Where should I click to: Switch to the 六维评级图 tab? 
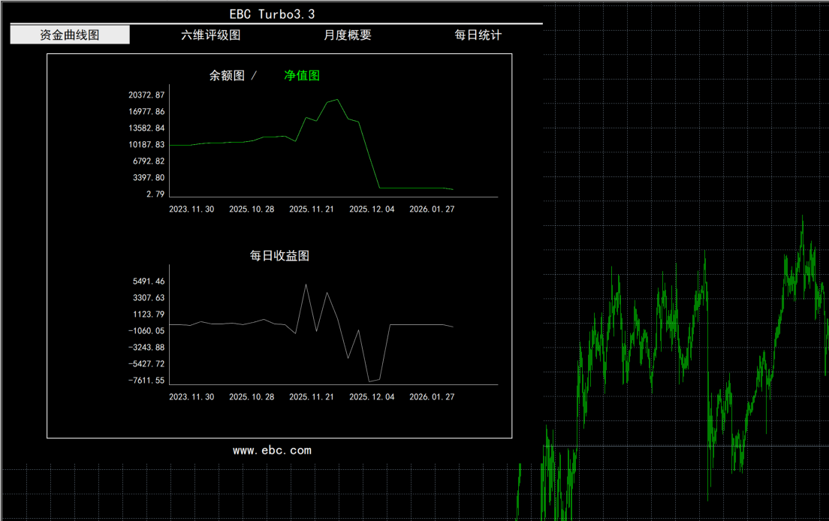coord(210,35)
